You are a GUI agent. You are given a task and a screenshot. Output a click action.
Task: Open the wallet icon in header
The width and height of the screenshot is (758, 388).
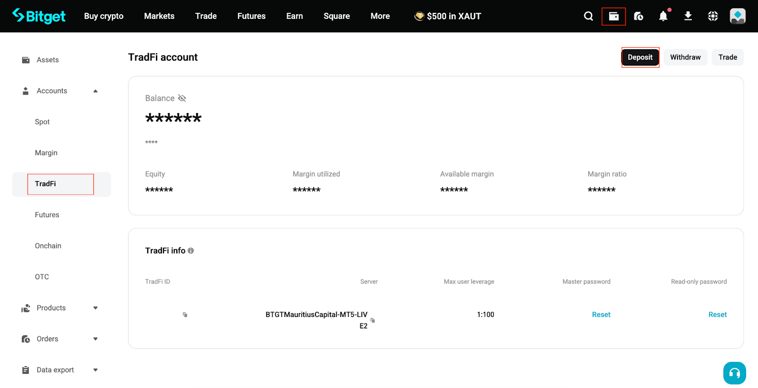614,16
